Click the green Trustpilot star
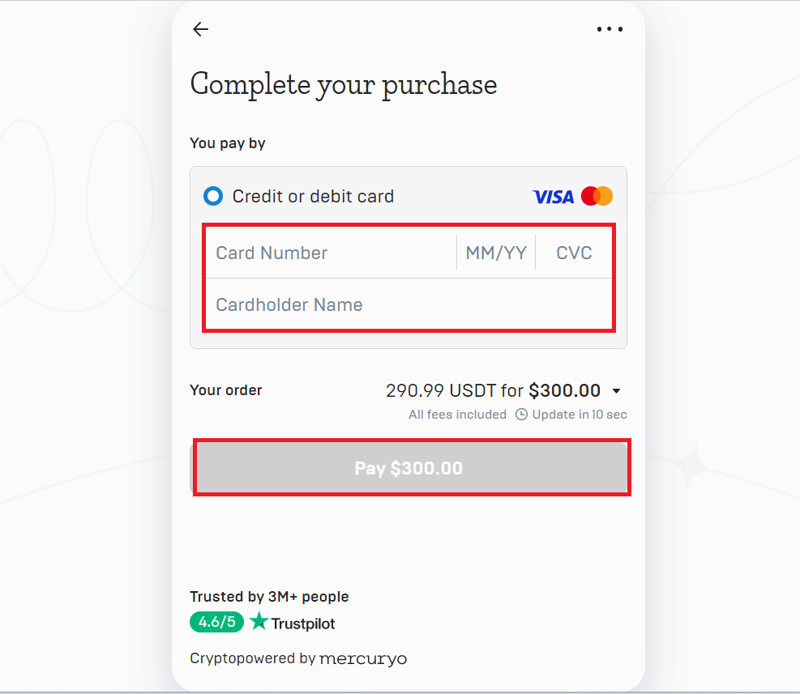Screen dimensions: 800x694 pos(259,622)
